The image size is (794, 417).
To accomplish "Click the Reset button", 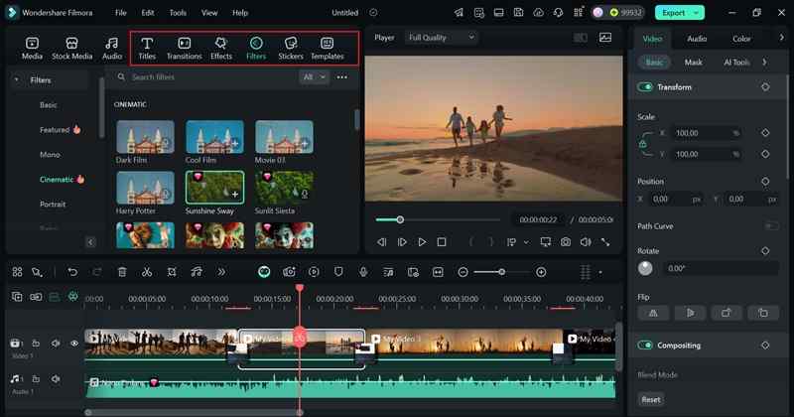I will click(x=651, y=399).
